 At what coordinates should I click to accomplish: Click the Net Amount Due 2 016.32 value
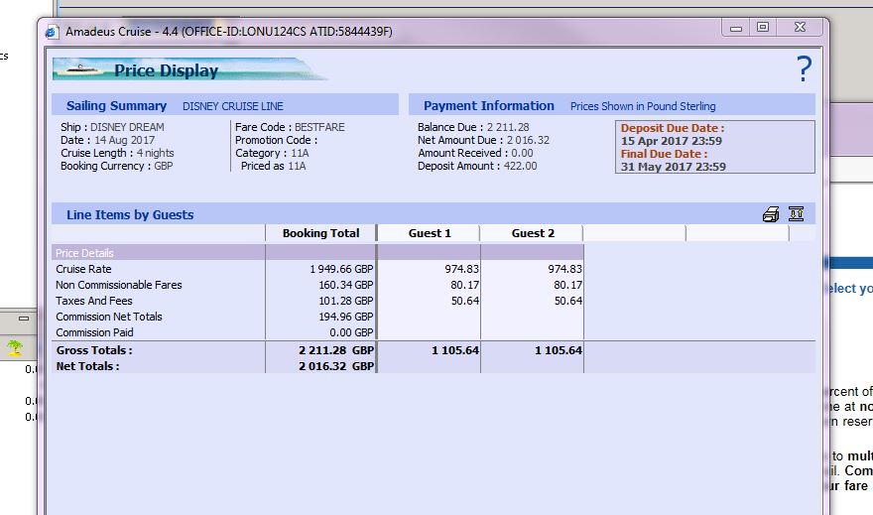(x=528, y=140)
